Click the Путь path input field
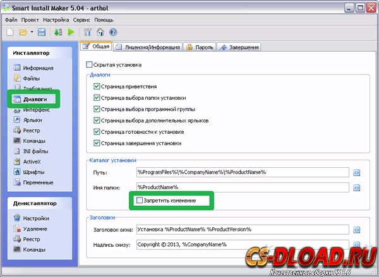 243,172
